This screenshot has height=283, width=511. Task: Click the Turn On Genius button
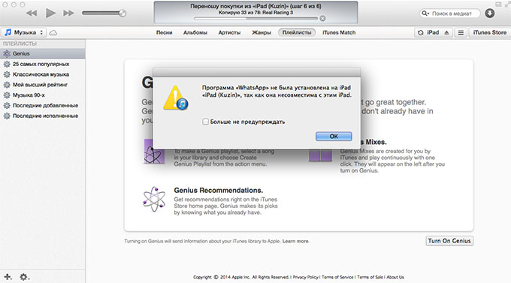pos(449,241)
